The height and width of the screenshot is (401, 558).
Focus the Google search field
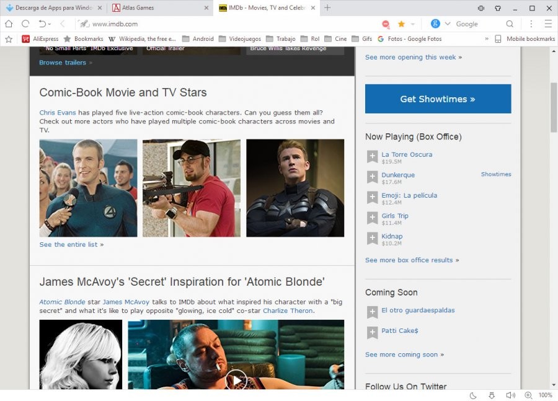coord(479,24)
